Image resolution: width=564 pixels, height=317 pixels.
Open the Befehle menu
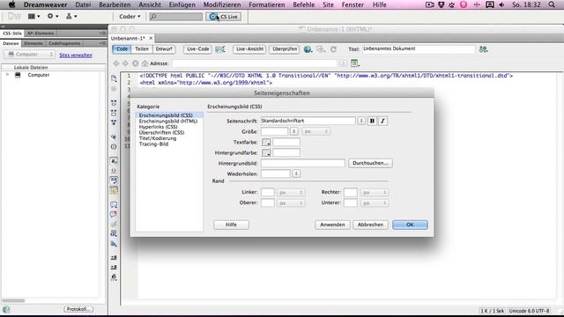(303, 4)
